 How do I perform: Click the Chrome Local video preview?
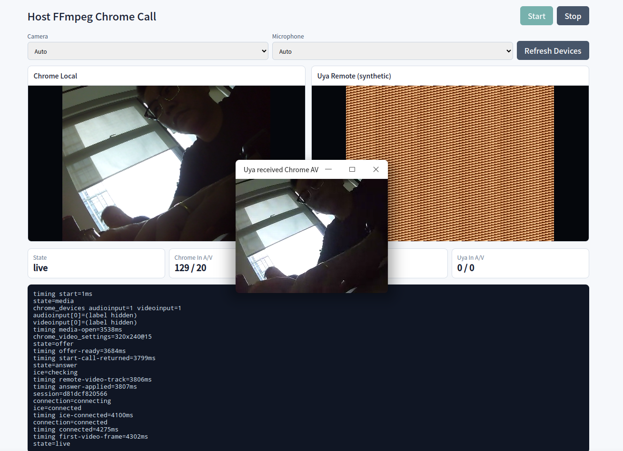(167, 163)
